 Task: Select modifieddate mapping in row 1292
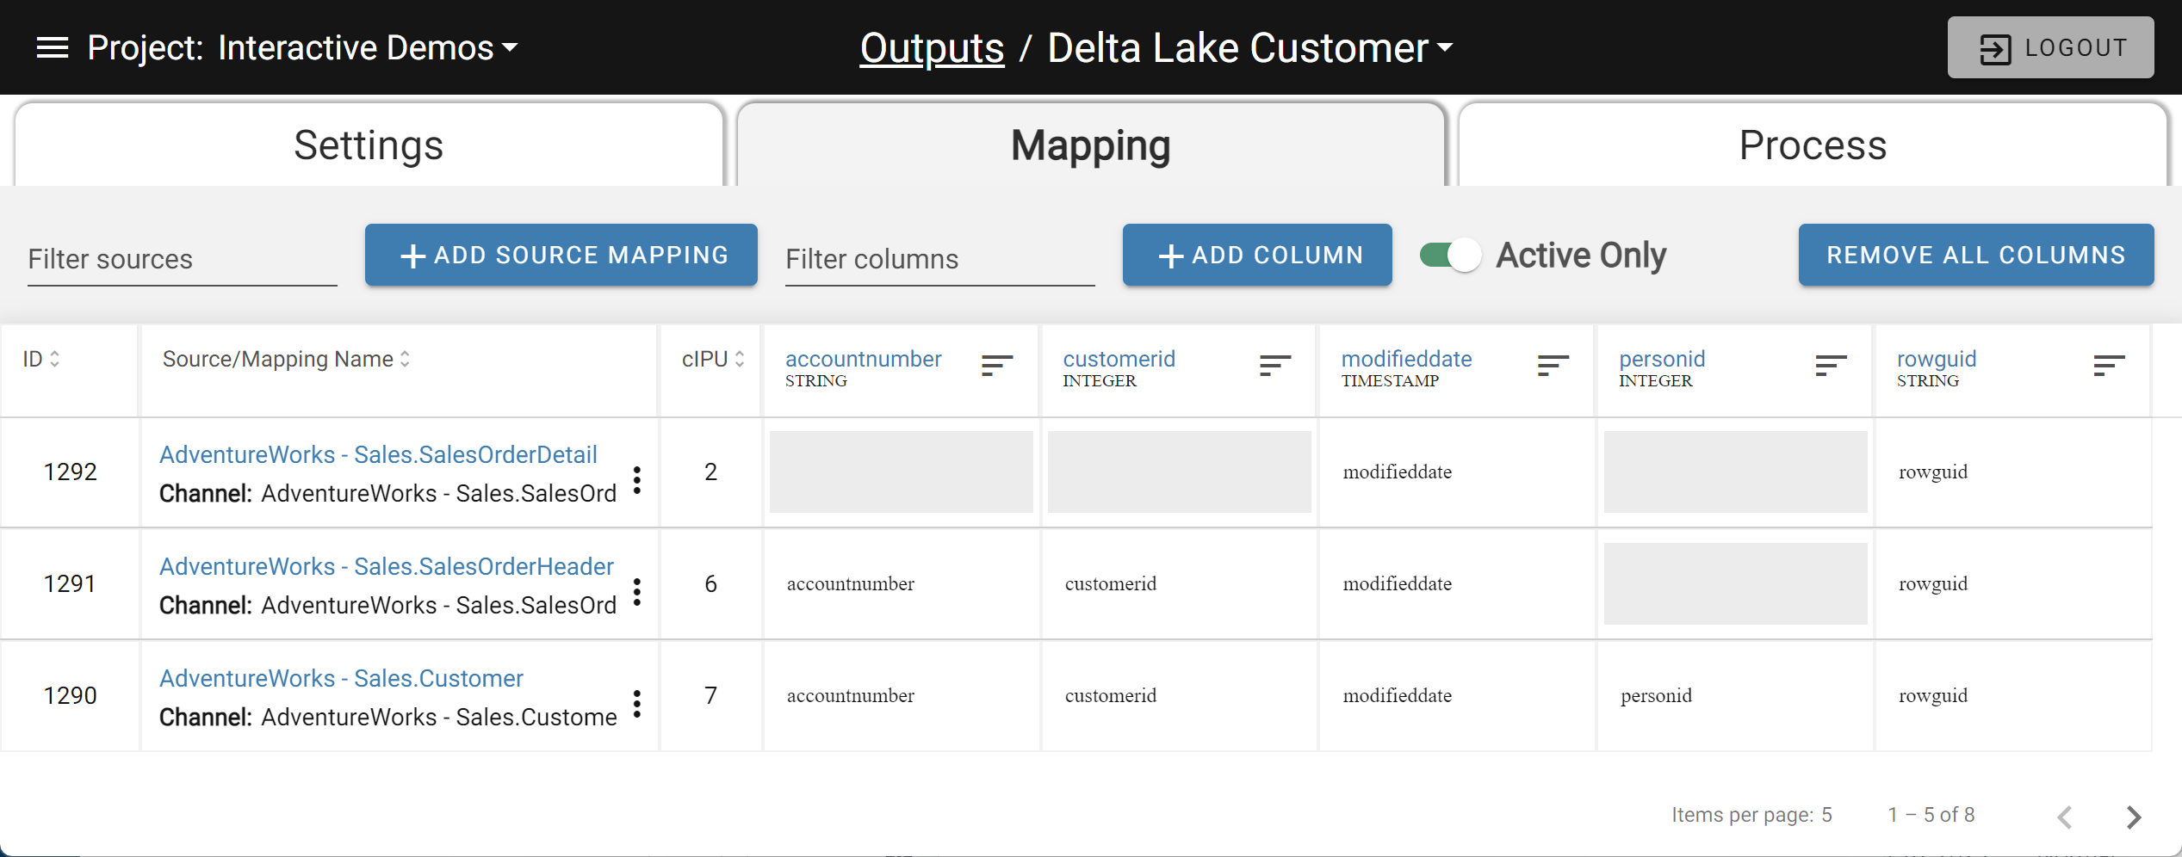pos(1398,472)
